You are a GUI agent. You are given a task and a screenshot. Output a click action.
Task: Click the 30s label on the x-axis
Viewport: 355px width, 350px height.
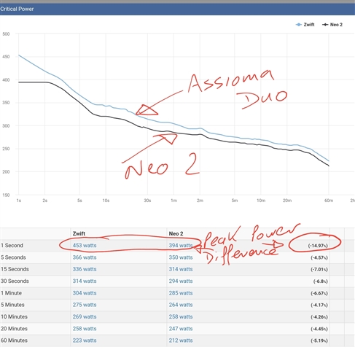tap(147, 201)
